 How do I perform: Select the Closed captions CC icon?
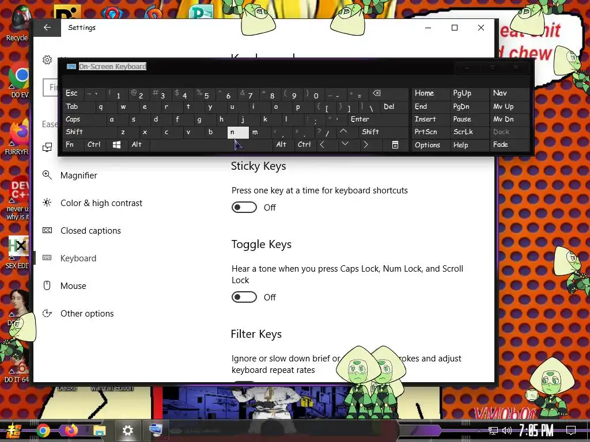pyautogui.click(x=47, y=230)
